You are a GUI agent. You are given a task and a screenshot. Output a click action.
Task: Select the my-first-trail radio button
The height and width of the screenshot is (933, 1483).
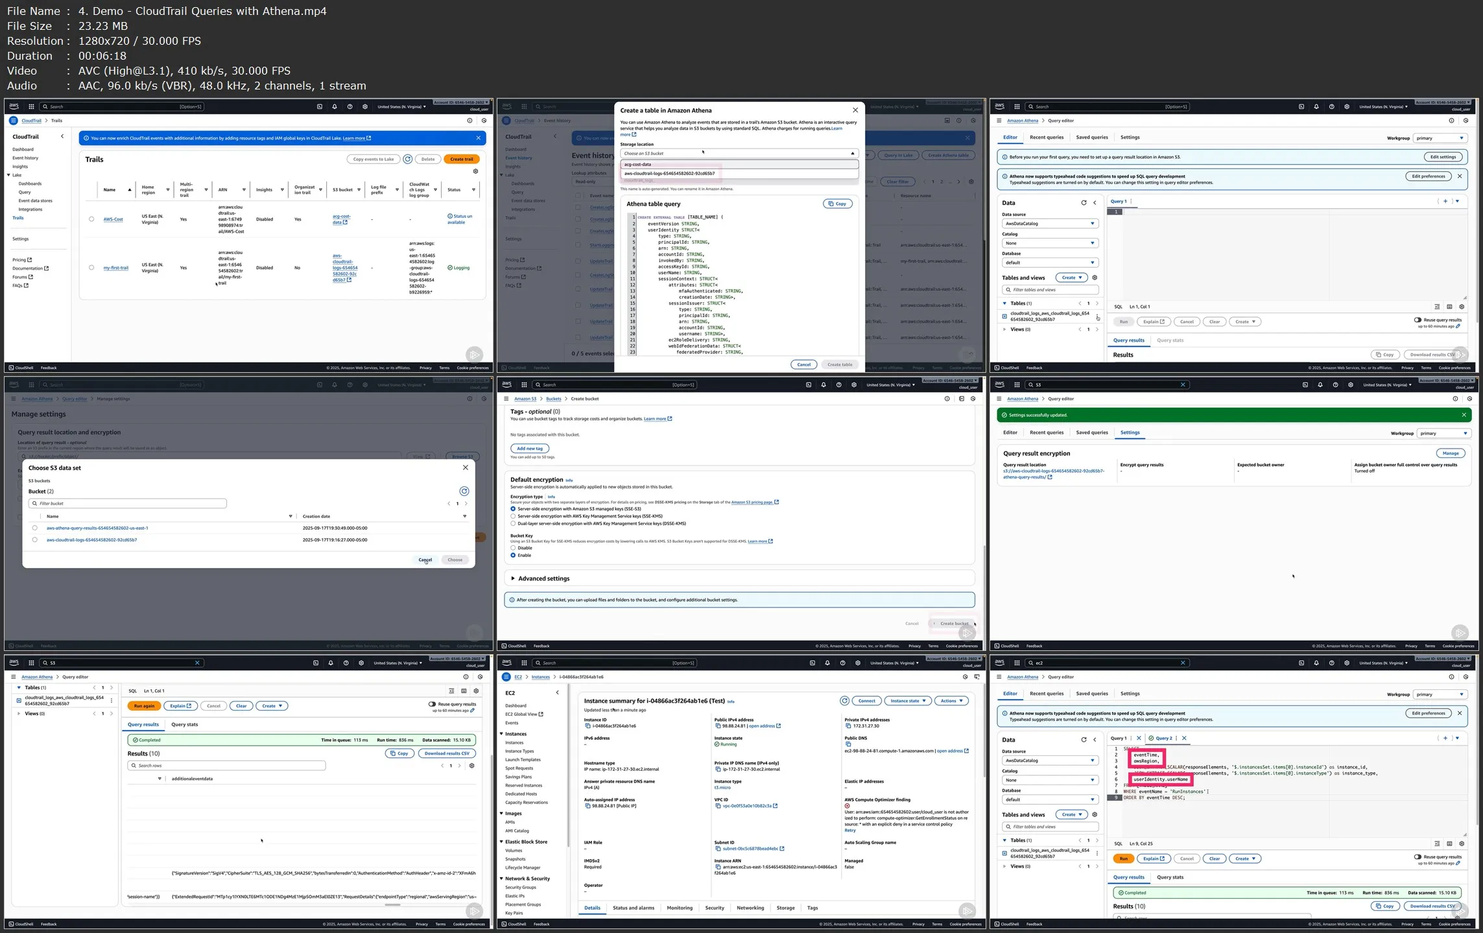point(91,268)
